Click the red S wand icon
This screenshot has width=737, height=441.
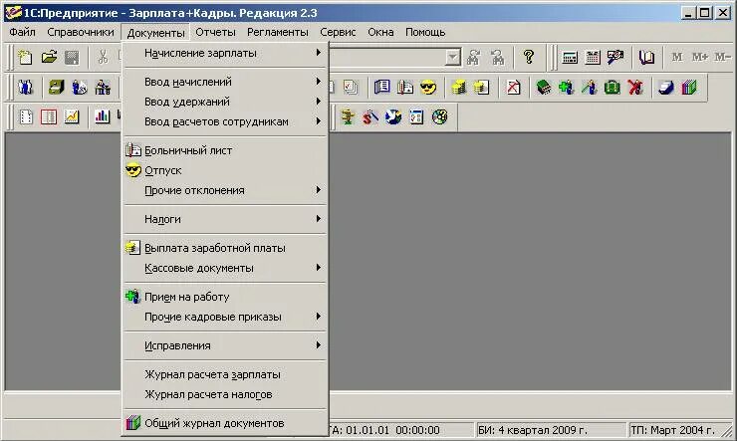(x=370, y=116)
